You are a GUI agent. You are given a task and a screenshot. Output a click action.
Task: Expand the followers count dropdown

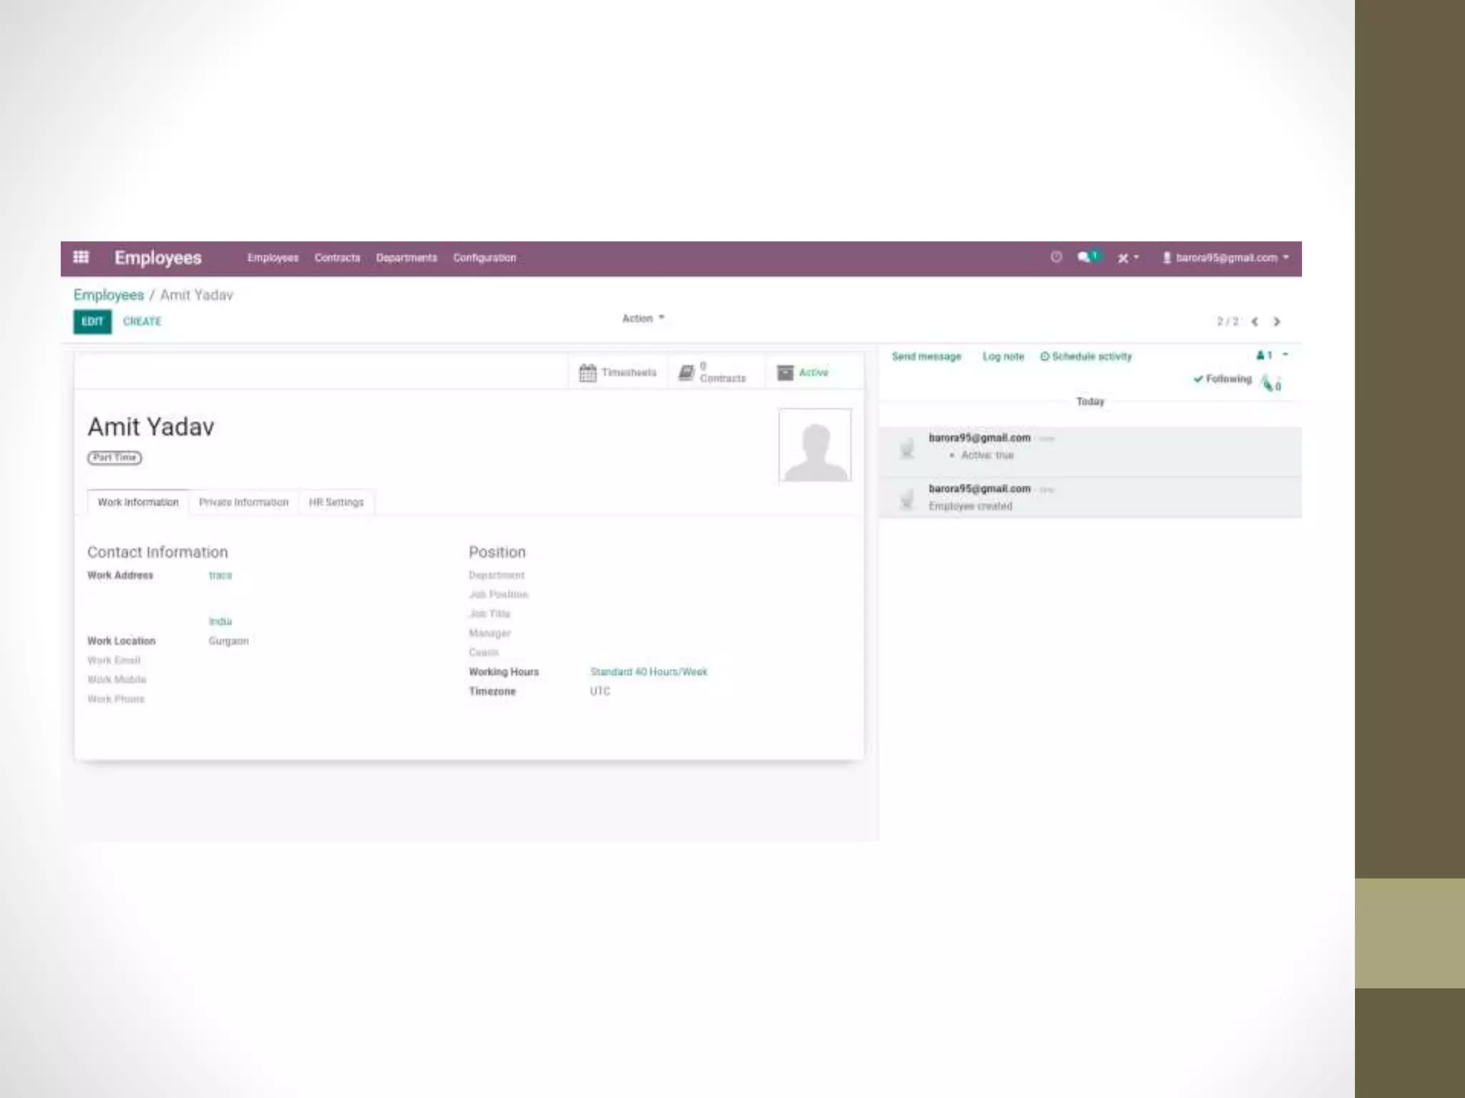click(x=1272, y=355)
